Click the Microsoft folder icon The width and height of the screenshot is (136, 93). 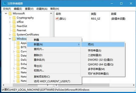(x=10, y=13)
